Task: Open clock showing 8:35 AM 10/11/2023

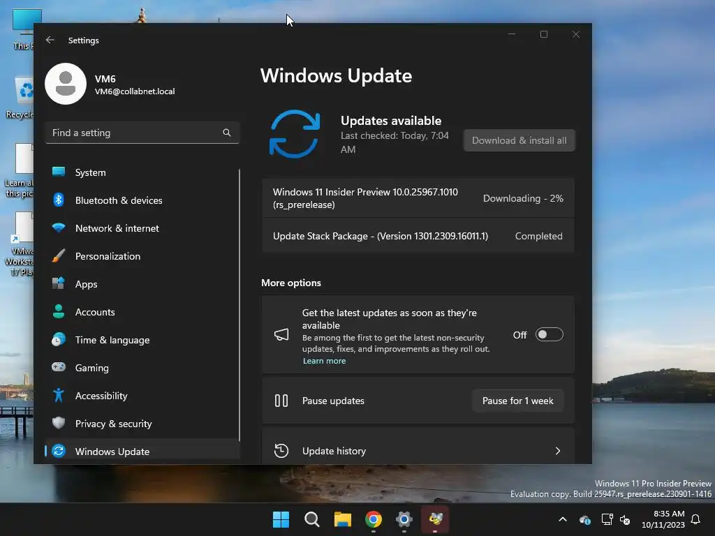Action: [x=663, y=519]
